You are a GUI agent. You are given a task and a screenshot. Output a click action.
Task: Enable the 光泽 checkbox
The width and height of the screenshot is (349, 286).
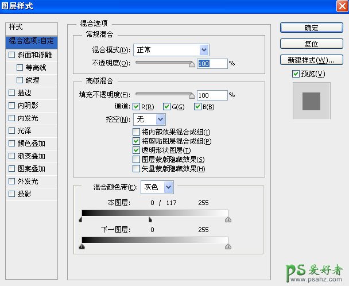click(12, 130)
